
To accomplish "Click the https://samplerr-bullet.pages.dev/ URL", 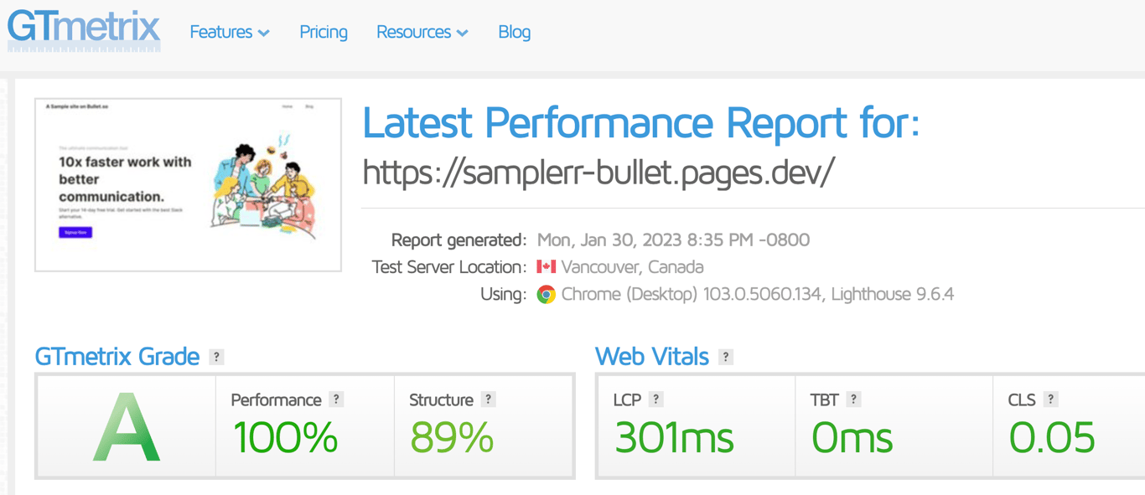I will [598, 172].
